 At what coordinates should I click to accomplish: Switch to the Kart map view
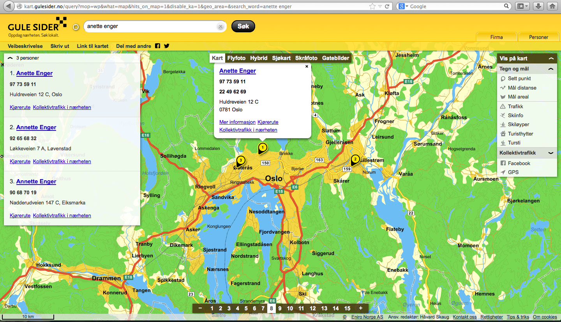(217, 58)
